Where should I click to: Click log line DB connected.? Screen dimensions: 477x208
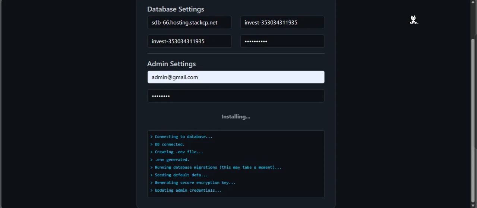pyautogui.click(x=167, y=144)
